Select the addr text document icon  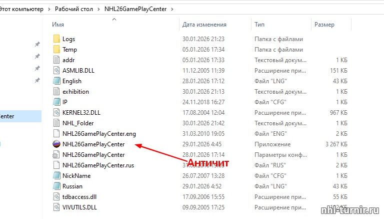point(56,60)
